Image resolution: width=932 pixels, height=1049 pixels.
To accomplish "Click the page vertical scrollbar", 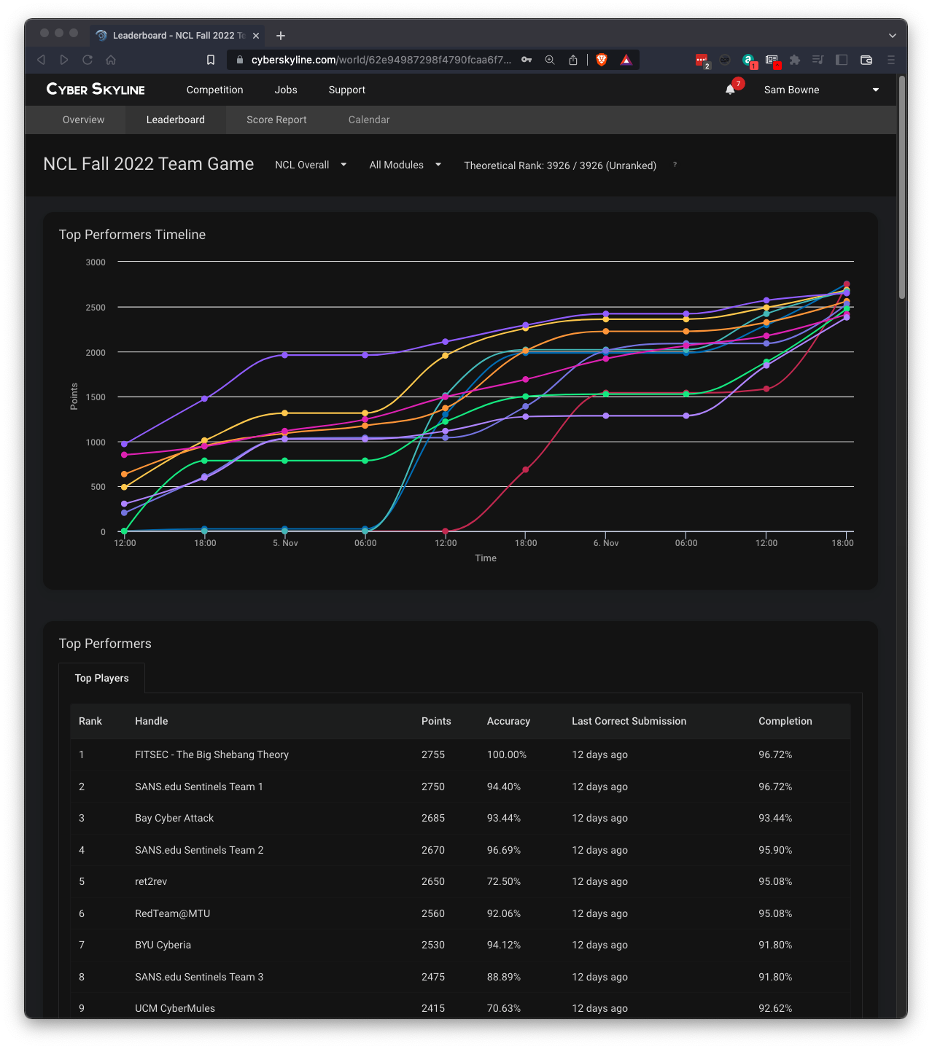I will point(902,190).
